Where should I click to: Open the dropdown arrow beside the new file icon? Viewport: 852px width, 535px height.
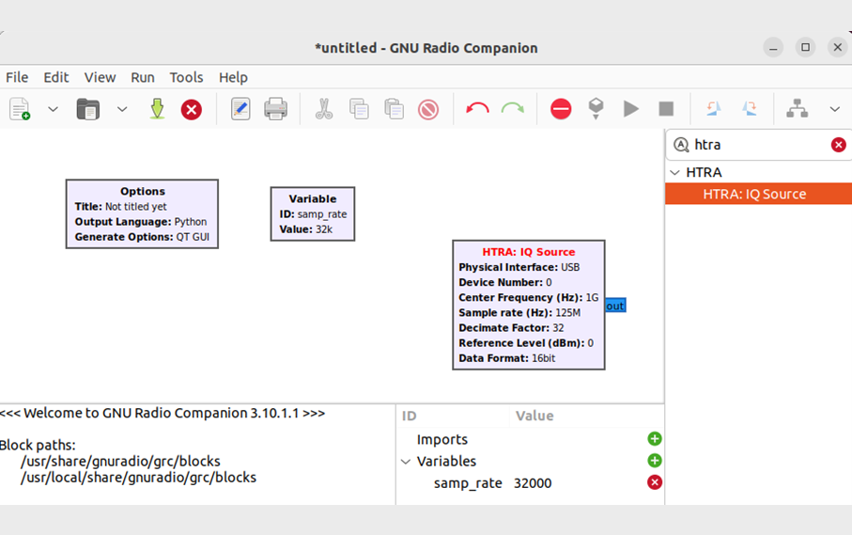click(53, 109)
